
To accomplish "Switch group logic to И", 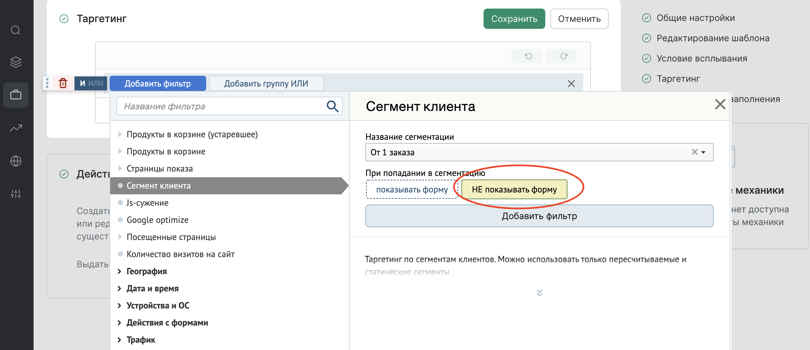I will [83, 83].
